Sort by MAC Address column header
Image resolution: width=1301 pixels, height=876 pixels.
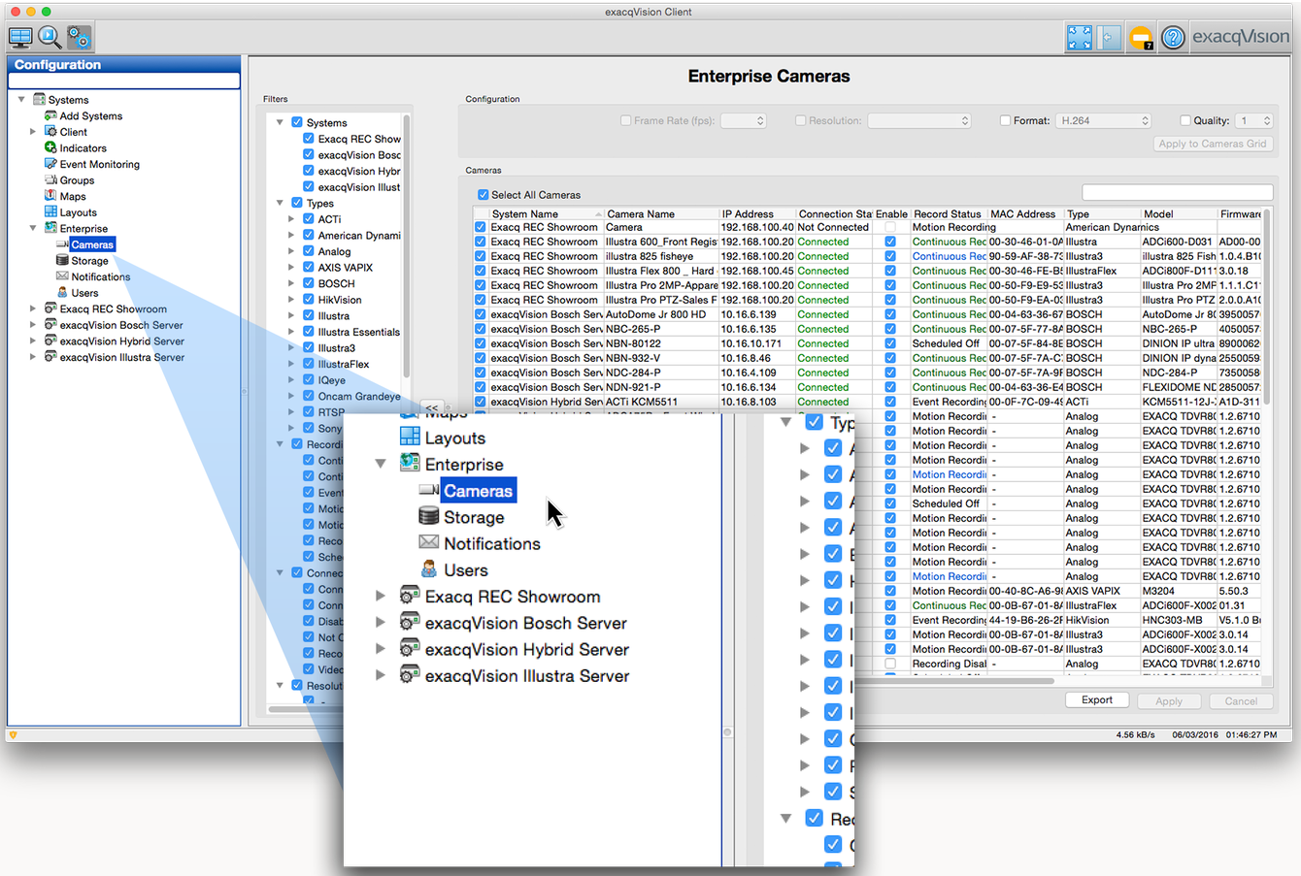[1025, 213]
